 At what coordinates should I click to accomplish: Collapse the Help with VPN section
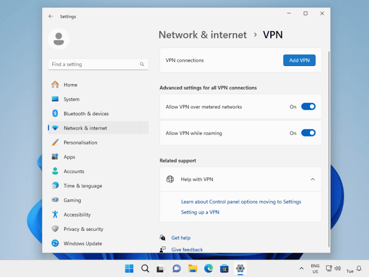(313, 179)
